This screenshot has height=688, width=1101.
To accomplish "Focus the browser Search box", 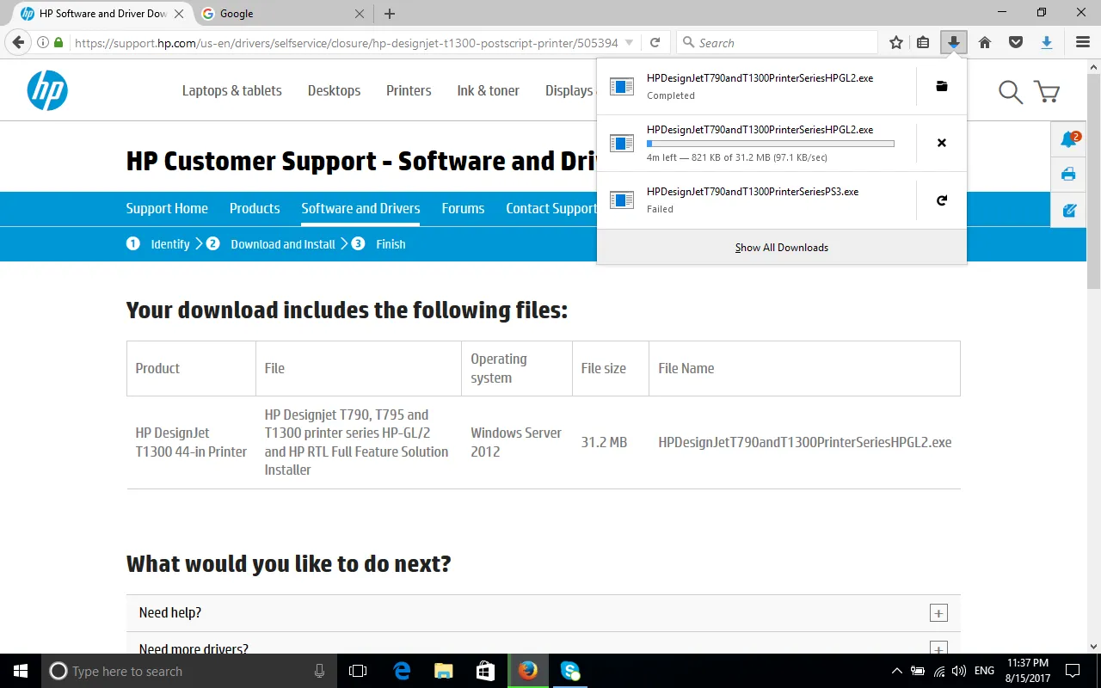I will 778,42.
